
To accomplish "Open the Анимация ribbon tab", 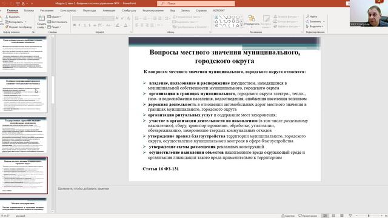I will 109,11.
